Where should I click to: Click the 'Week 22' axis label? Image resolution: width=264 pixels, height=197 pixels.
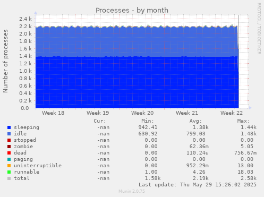click(232, 113)
